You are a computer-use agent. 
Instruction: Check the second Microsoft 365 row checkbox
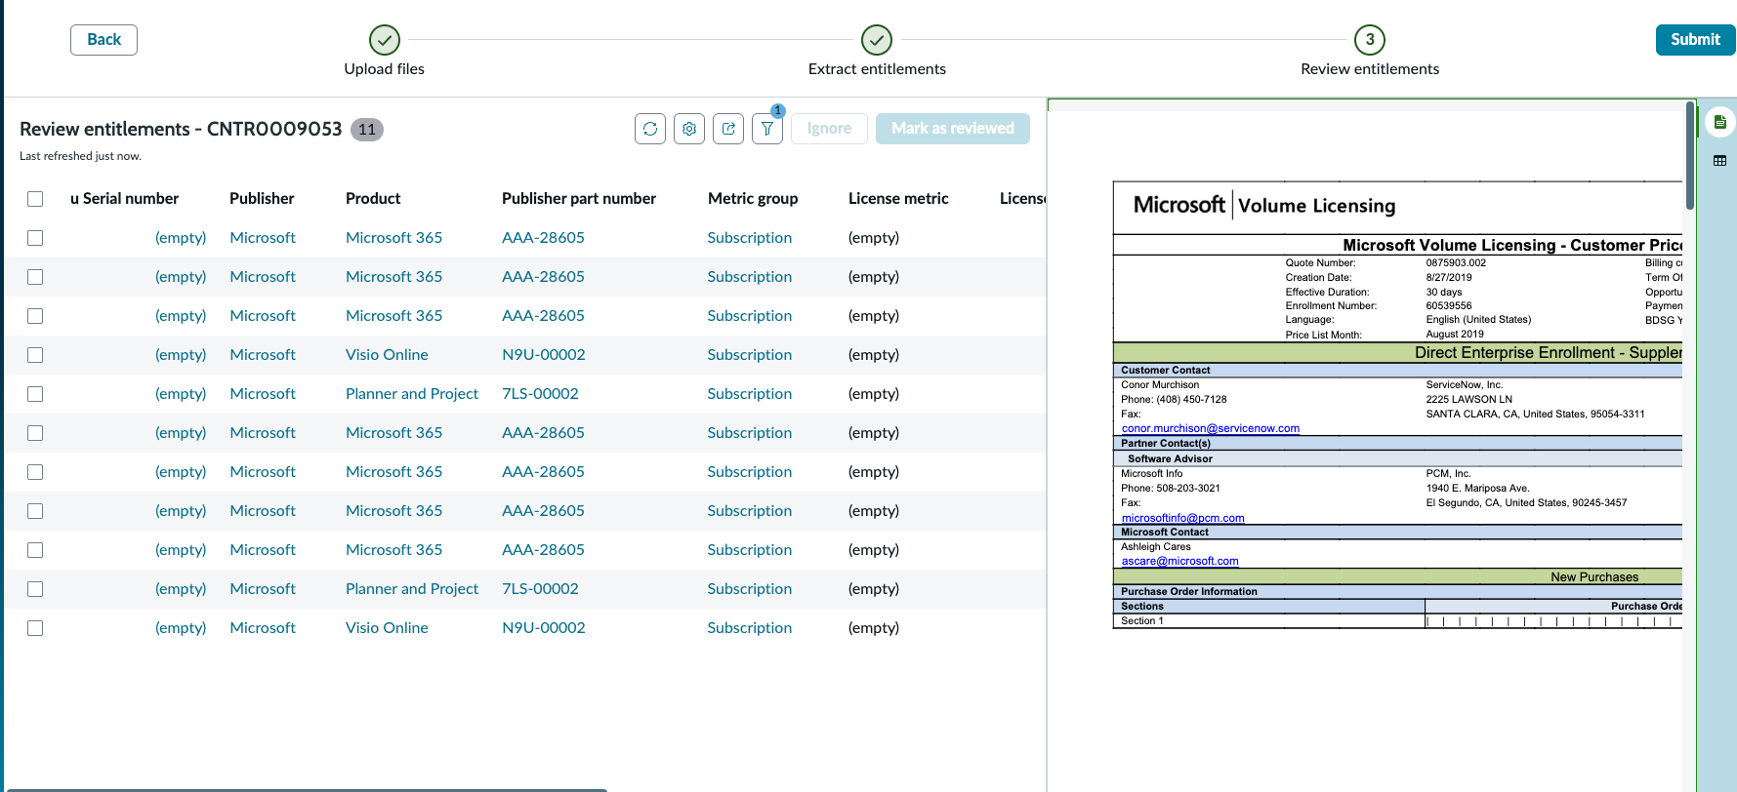pyautogui.click(x=35, y=277)
